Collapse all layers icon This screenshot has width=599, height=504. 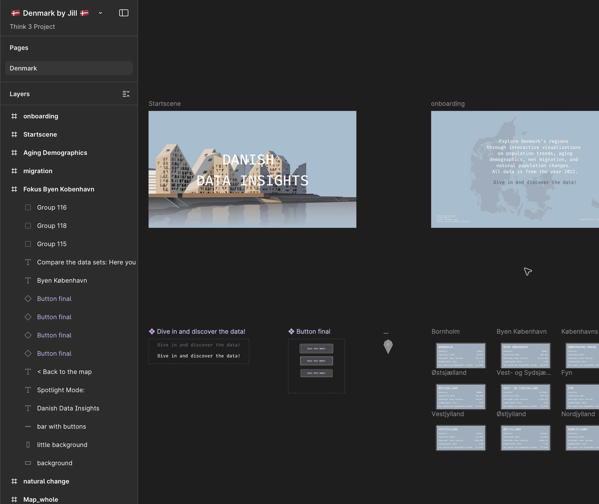click(x=126, y=94)
